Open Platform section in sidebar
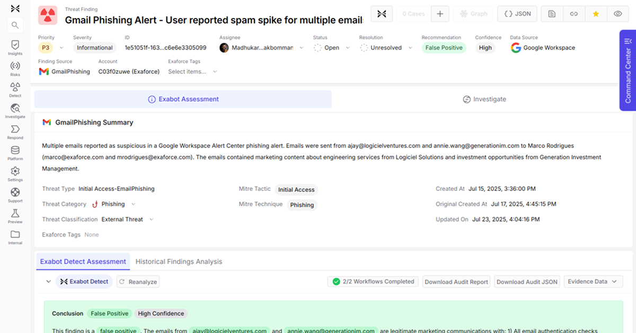This screenshot has height=333, width=636. (x=15, y=153)
